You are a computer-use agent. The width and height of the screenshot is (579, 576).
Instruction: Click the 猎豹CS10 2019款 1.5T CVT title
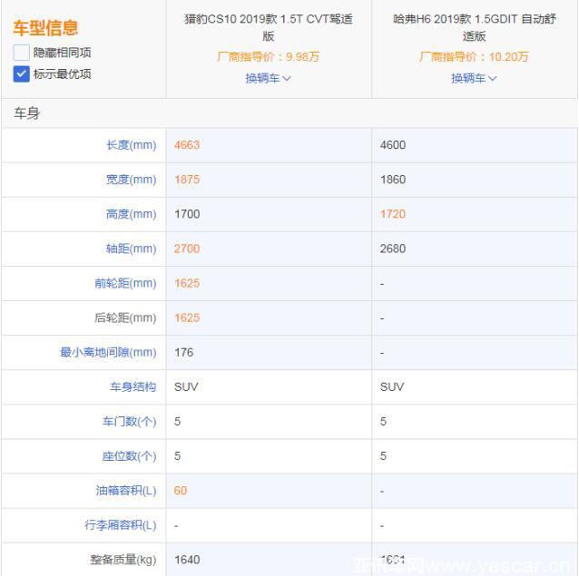point(269,27)
